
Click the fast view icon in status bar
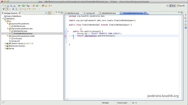click(x=3, y=102)
